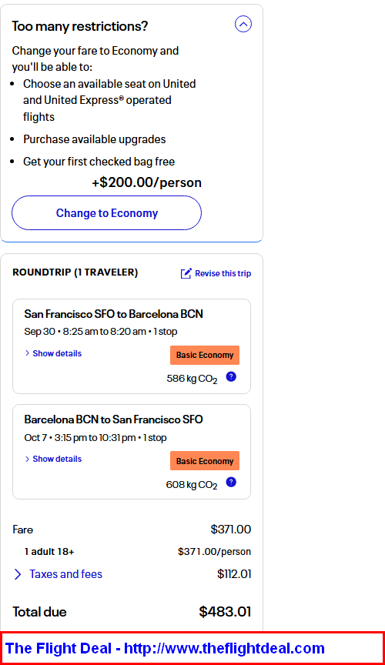Click chevron beside outbound Show details
This screenshot has height=665, width=385.
pos(27,353)
